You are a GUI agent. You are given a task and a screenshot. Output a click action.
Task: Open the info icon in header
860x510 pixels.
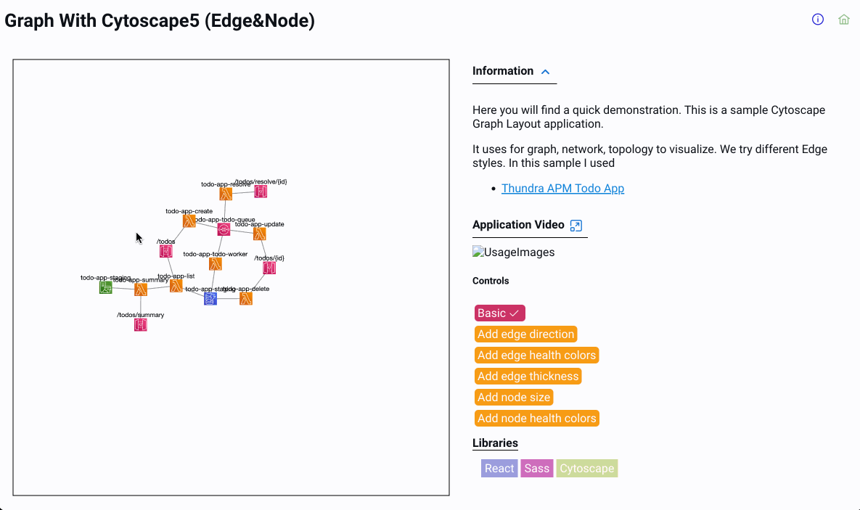[x=818, y=20]
